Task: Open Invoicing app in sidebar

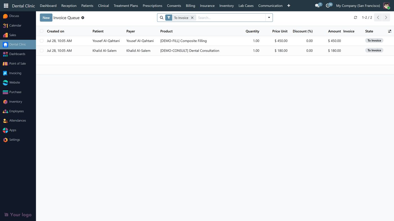Action: click(18, 73)
